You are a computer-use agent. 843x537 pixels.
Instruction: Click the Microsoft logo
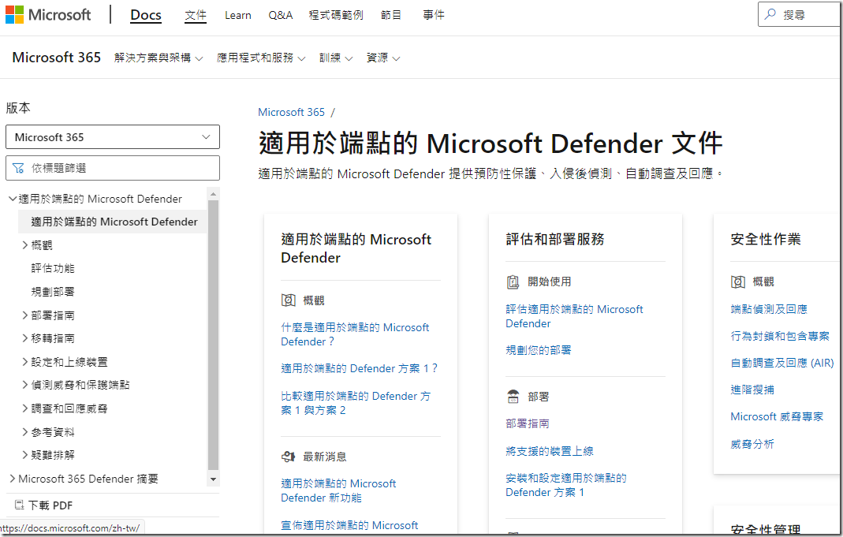point(48,14)
